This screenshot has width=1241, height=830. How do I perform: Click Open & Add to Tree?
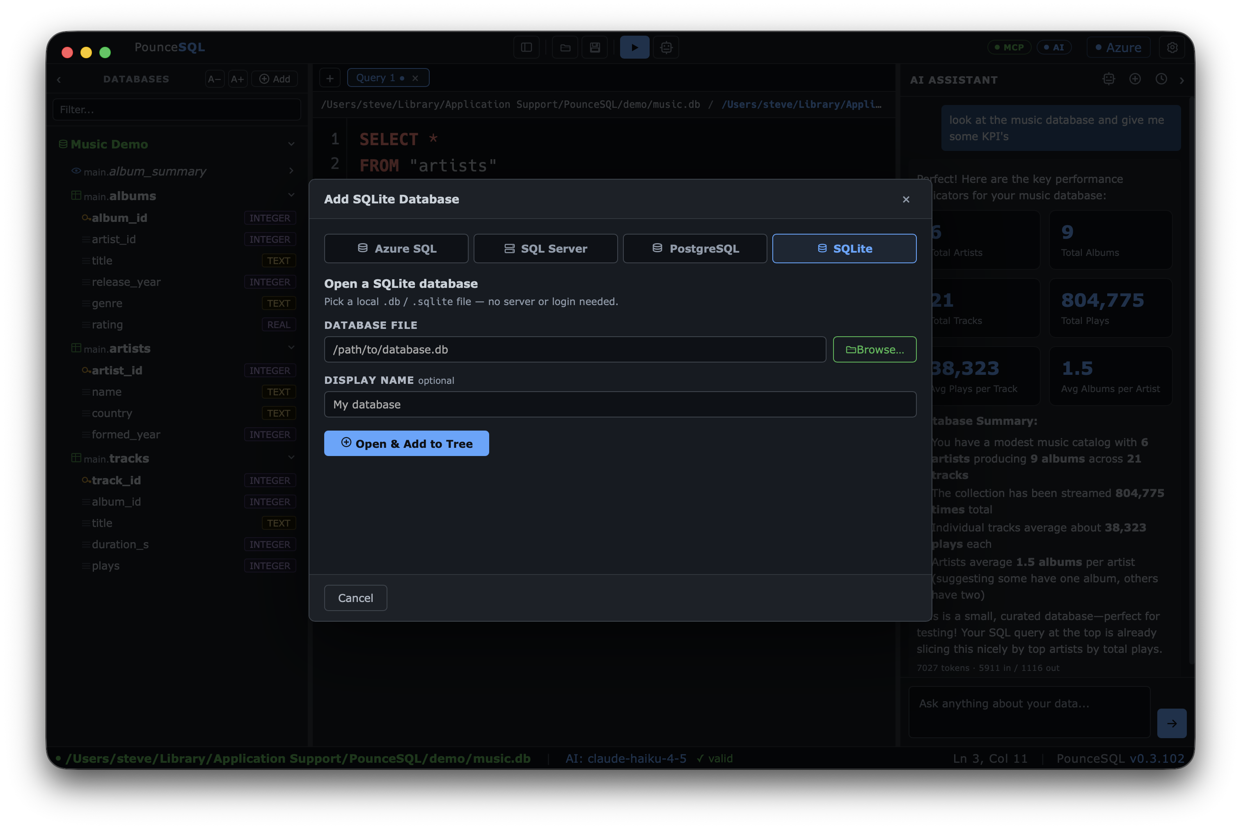[406, 443]
